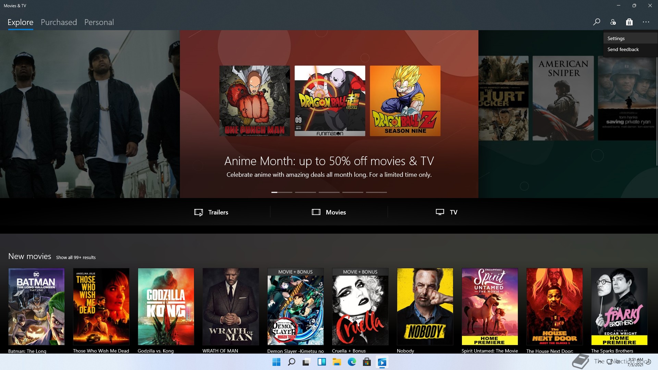The height and width of the screenshot is (370, 658).
Task: Open the Nobody movie poster
Action: tap(425, 307)
